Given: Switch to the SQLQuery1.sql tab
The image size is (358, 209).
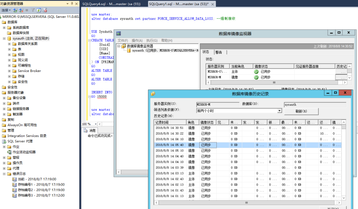Looking at the screenshot, I should point(179,4).
